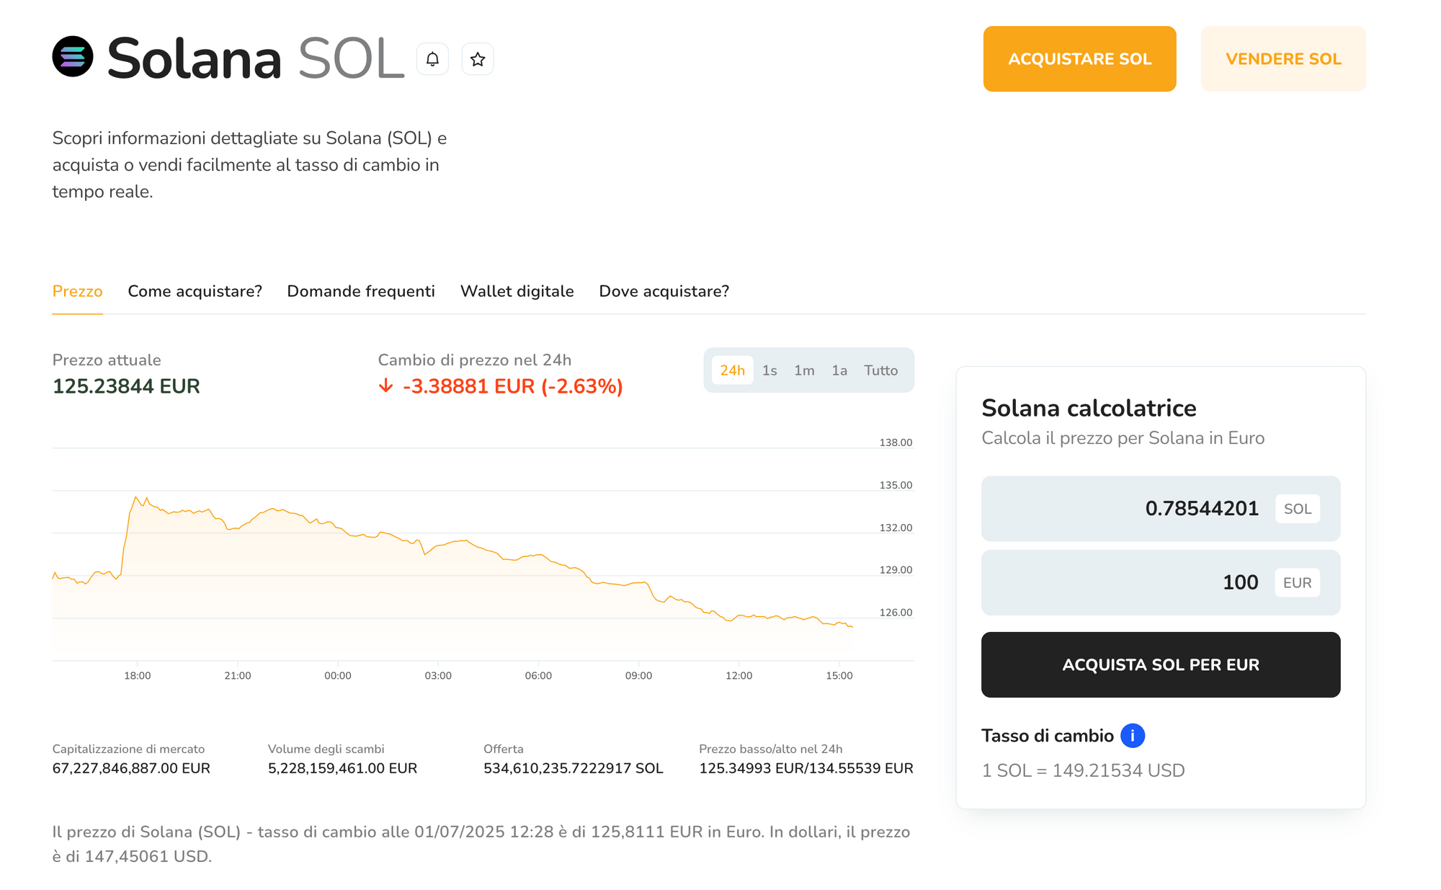The width and height of the screenshot is (1441, 890).
Task: Switch chart range to 1m
Action: pyautogui.click(x=804, y=370)
